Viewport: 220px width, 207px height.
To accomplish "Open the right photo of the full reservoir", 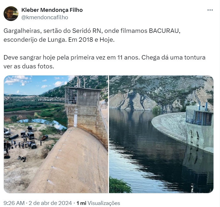I will pos(161,134).
